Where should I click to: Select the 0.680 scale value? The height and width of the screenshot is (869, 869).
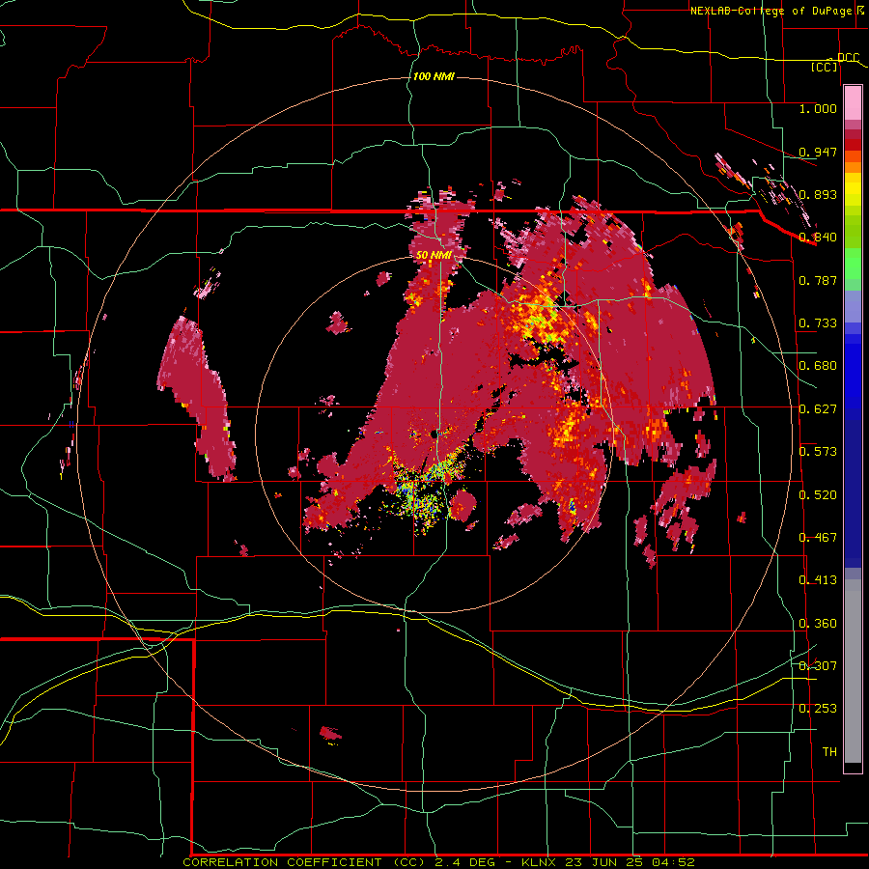tap(818, 366)
